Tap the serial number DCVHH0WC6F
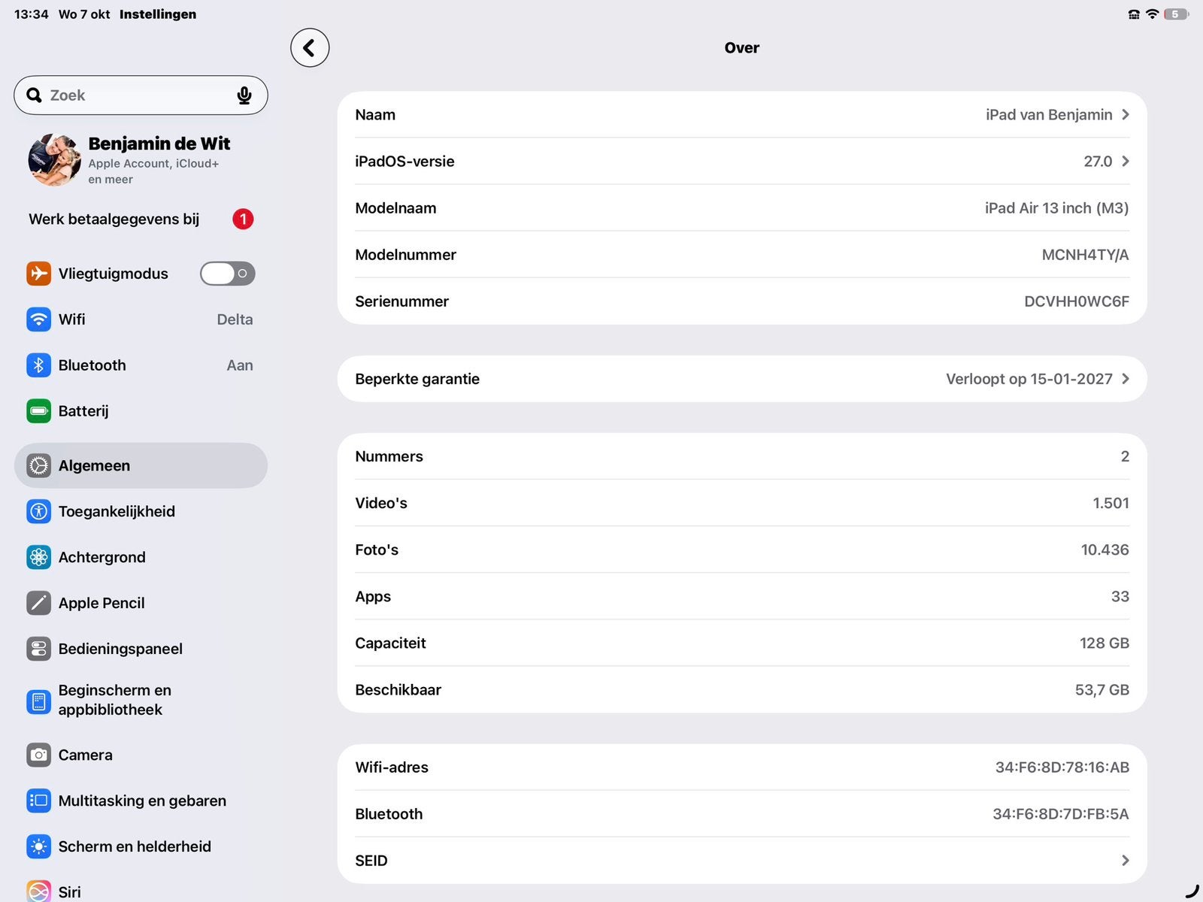The width and height of the screenshot is (1203, 902). point(1077,301)
